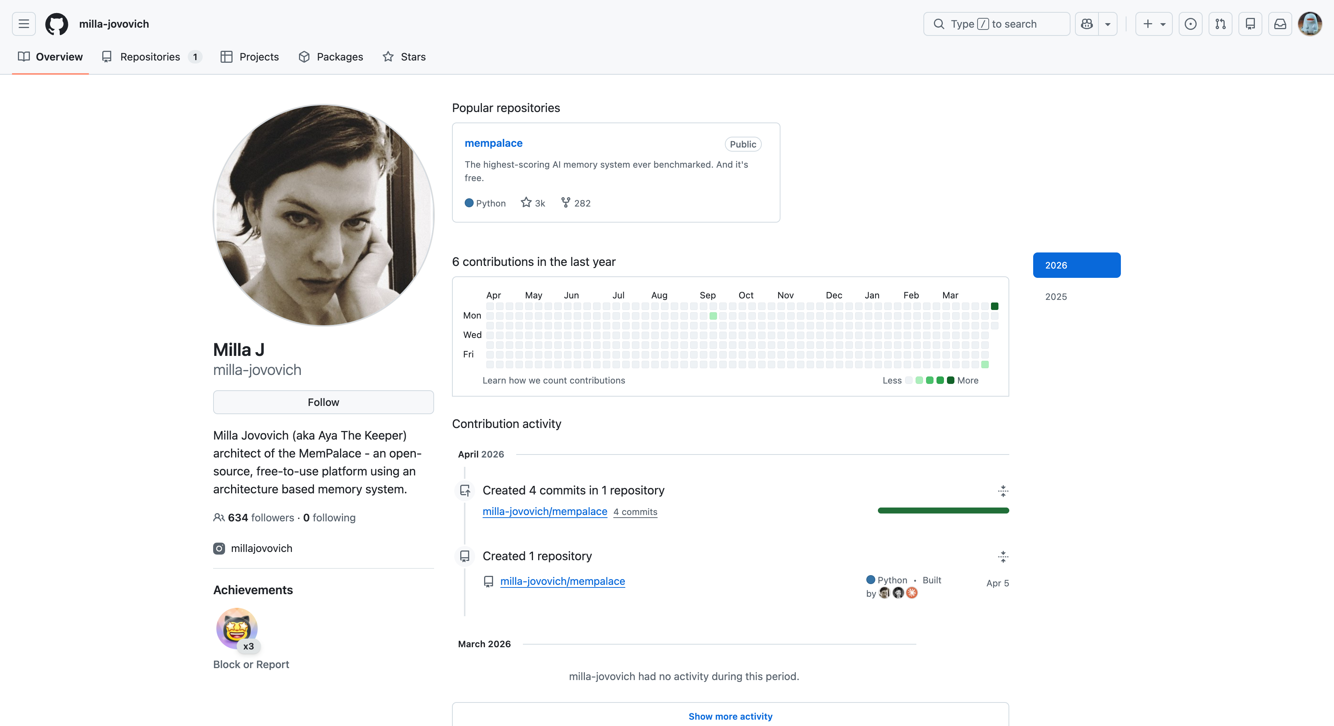Viewport: 1334px width, 726px height.
Task: Expand the create new plus dropdown
Action: click(1154, 24)
